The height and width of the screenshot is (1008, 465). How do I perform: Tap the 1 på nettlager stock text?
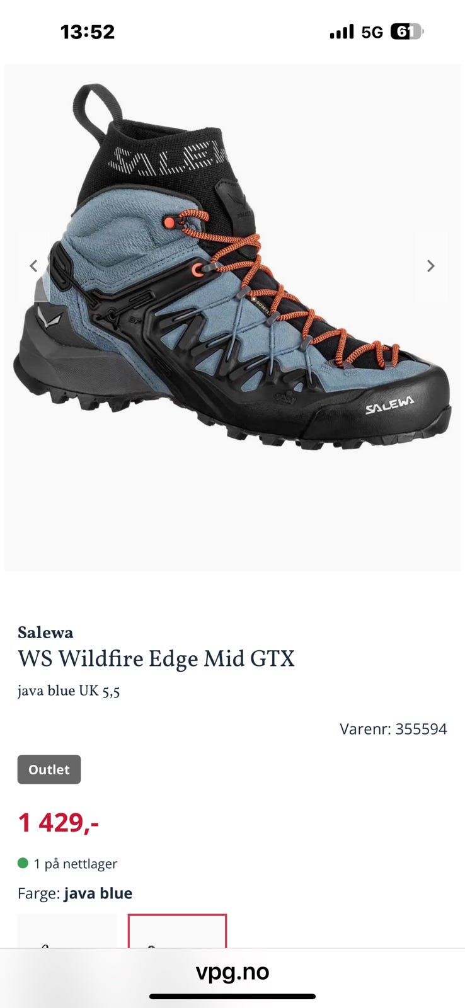[x=76, y=864]
